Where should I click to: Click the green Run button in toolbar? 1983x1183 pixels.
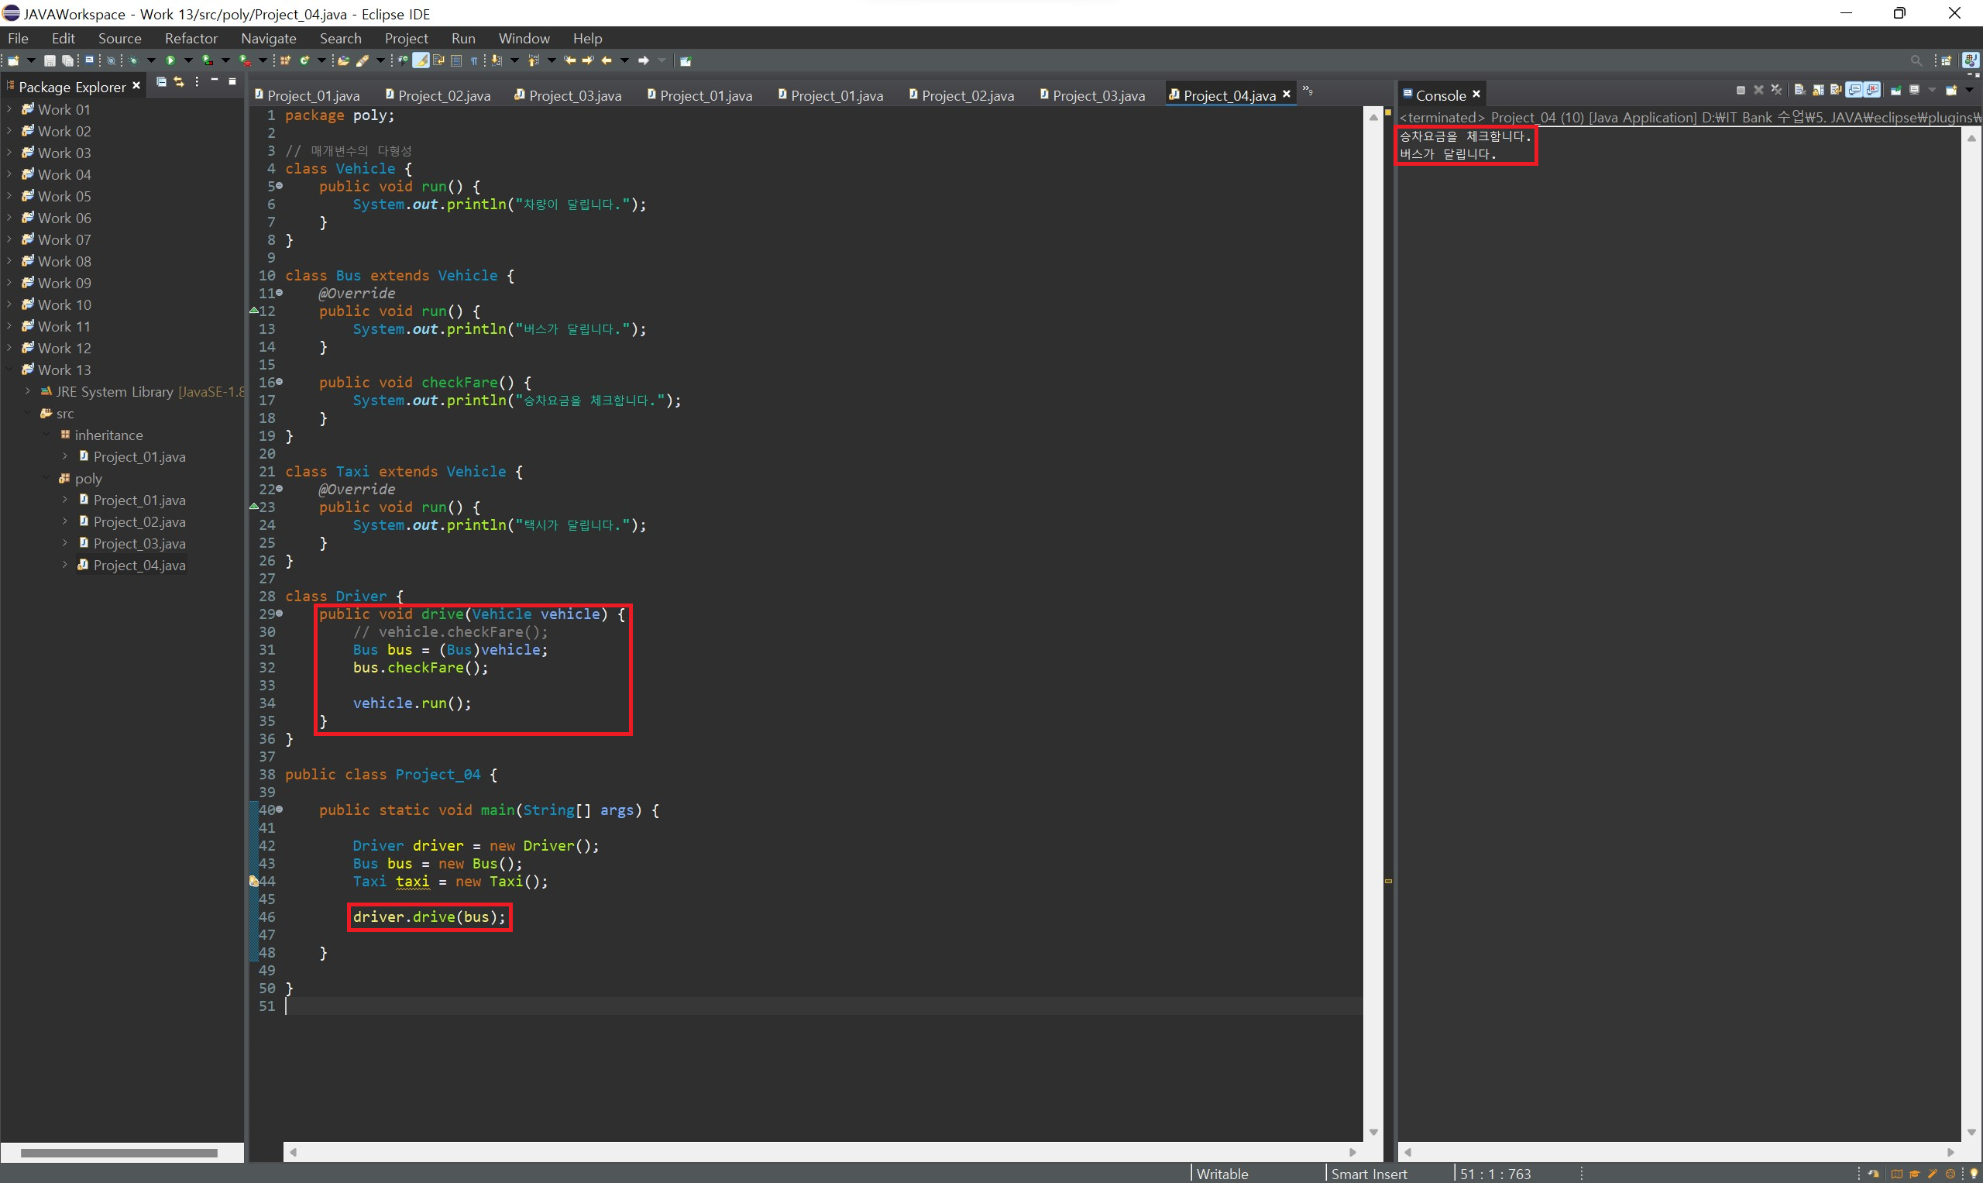(170, 60)
